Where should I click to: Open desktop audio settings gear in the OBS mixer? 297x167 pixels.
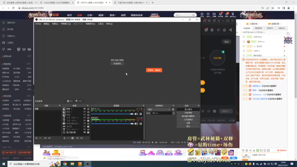(x=141, y=124)
